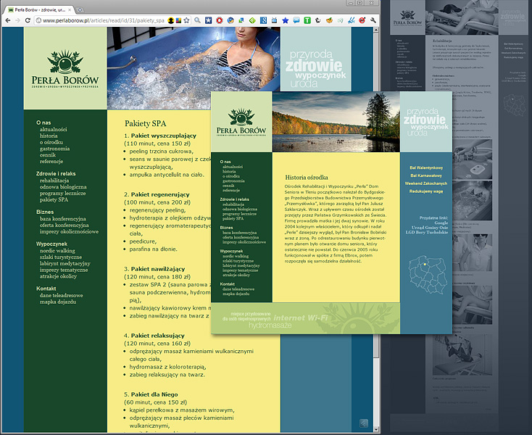Image resolution: width=532 pixels, height=435 pixels.
Task: Open 'oferta konferencyjna' in browser sidebar
Action: (x=64, y=225)
